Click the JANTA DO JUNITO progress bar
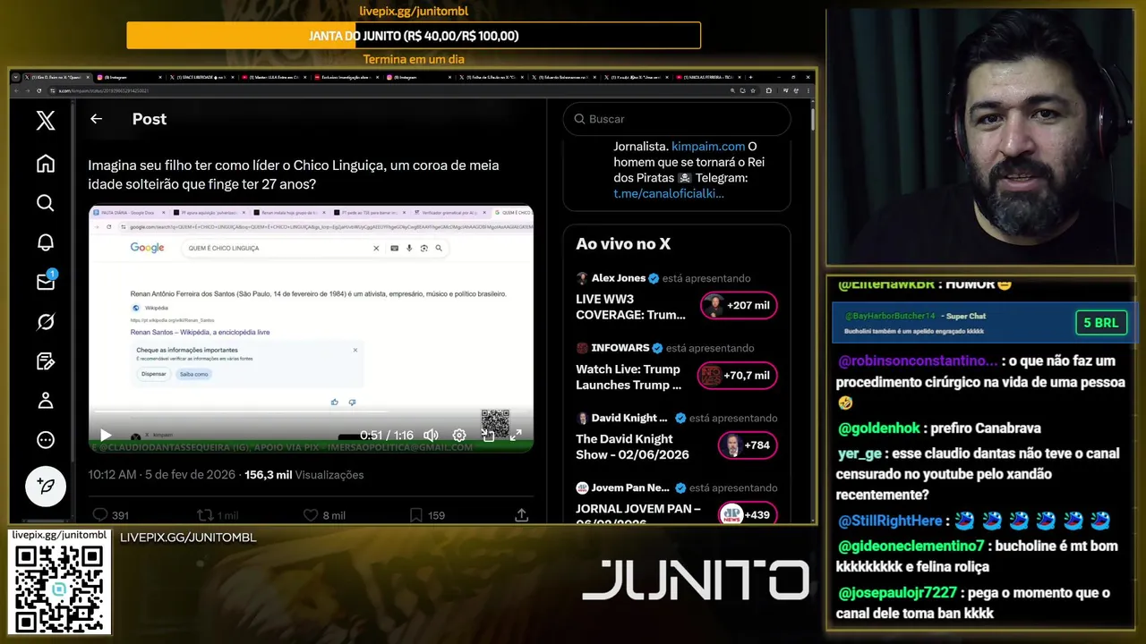 [414, 36]
